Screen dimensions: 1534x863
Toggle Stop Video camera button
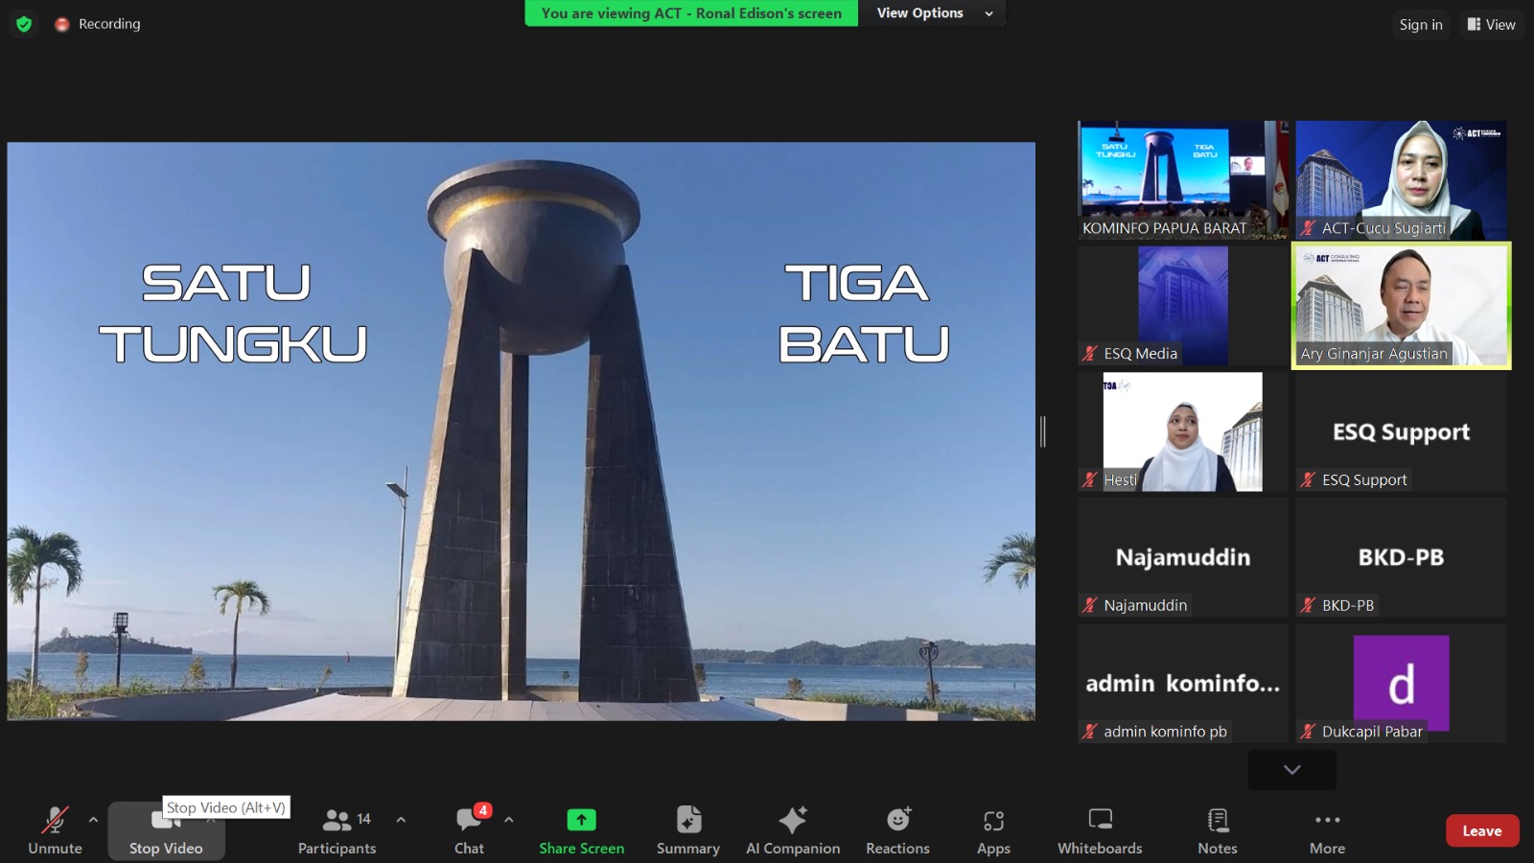tap(166, 831)
